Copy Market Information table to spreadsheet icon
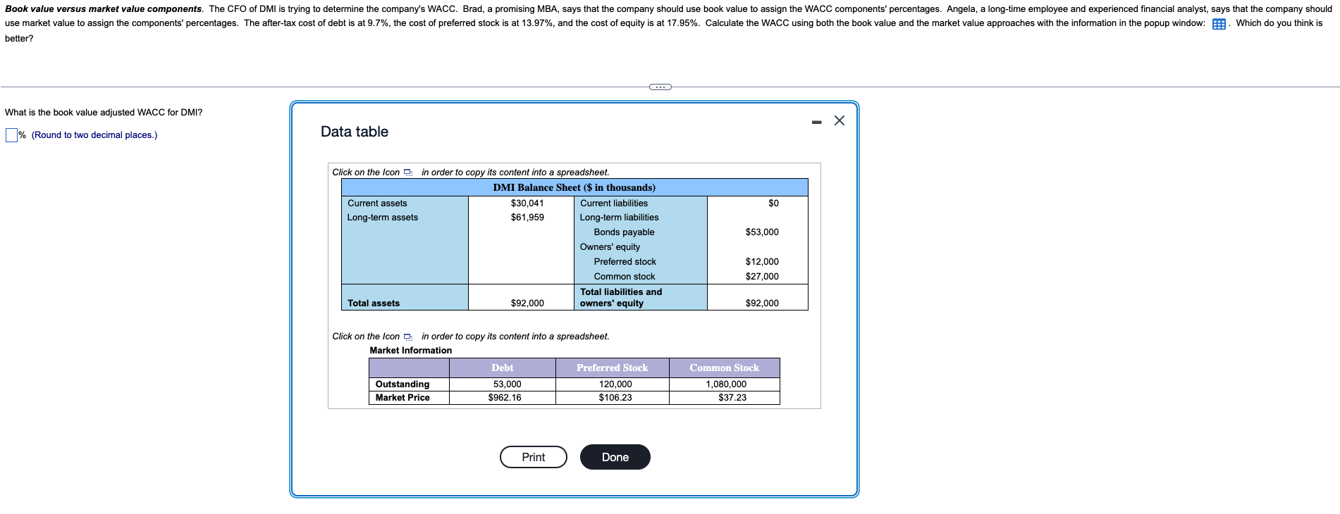 pyautogui.click(x=407, y=337)
